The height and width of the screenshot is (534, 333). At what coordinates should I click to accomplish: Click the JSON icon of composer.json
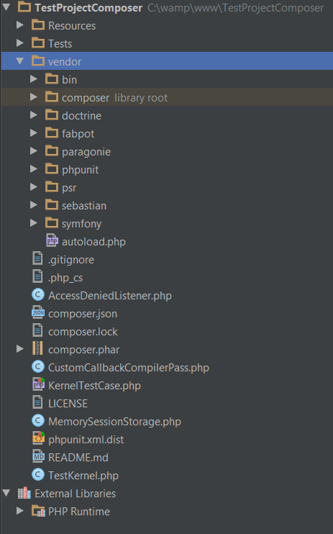click(x=38, y=312)
